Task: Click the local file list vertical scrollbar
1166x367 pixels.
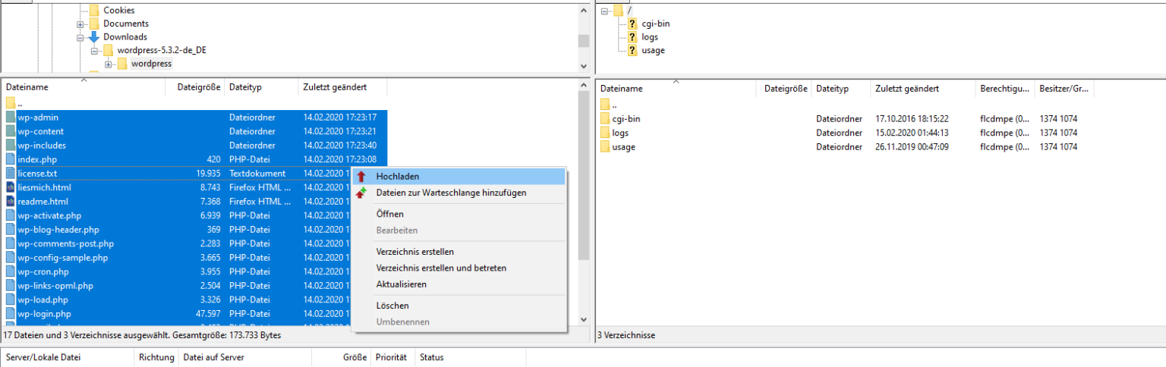Action: pyautogui.click(x=584, y=174)
